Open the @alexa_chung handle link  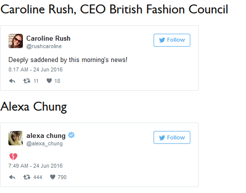(x=45, y=143)
